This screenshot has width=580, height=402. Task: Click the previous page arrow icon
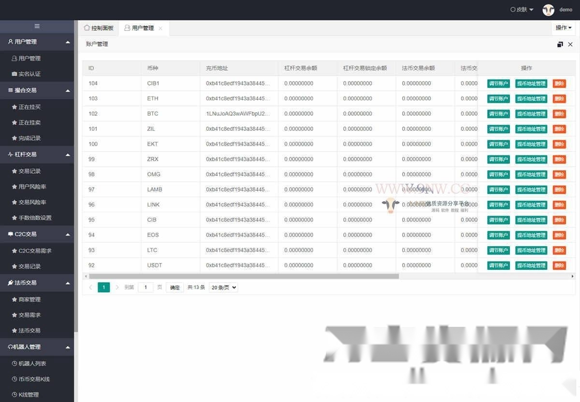(x=90, y=287)
